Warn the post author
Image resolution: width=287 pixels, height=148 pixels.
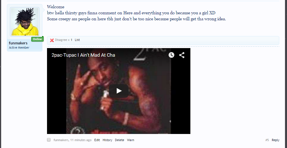click(130, 140)
